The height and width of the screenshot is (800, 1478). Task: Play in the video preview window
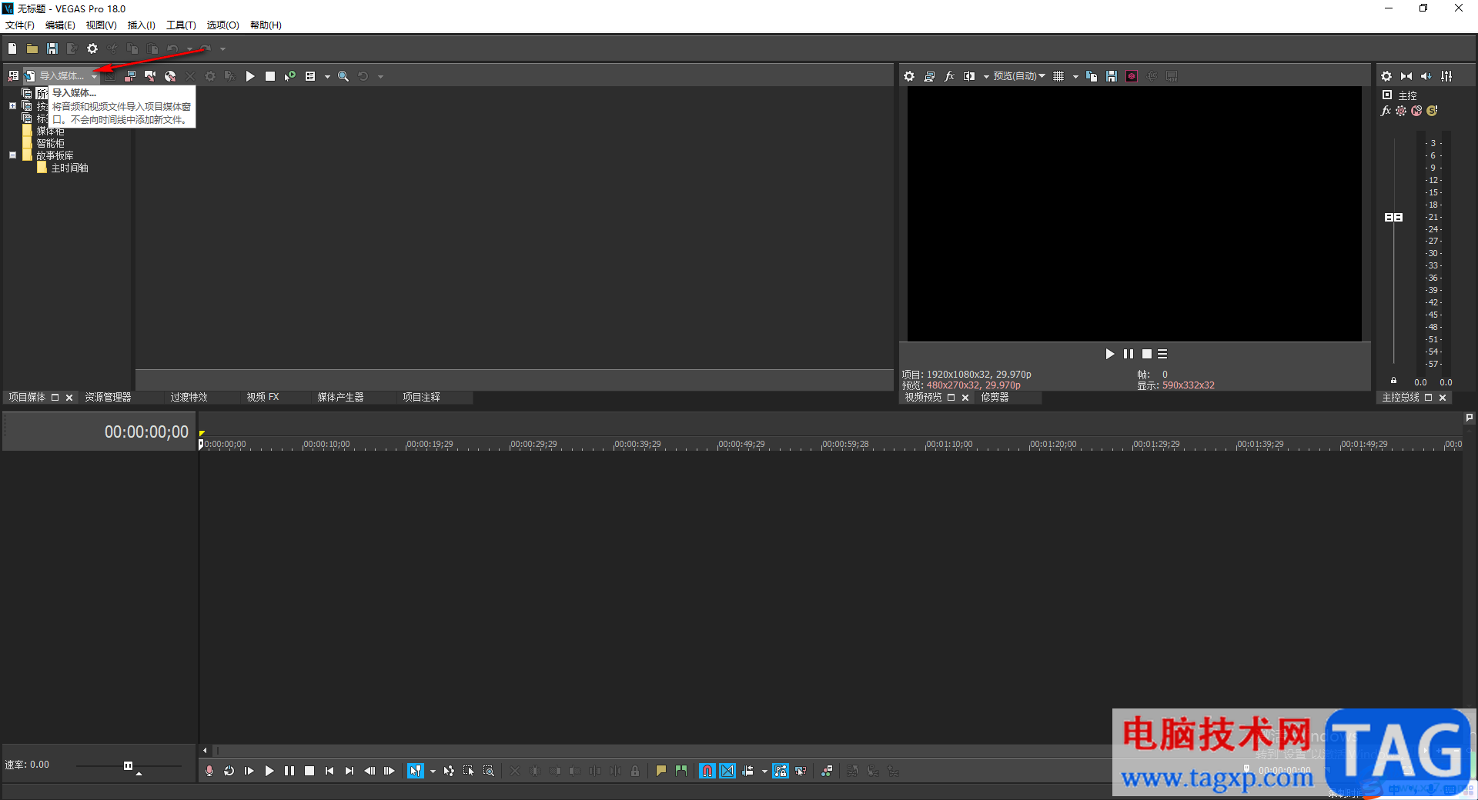click(x=1109, y=354)
